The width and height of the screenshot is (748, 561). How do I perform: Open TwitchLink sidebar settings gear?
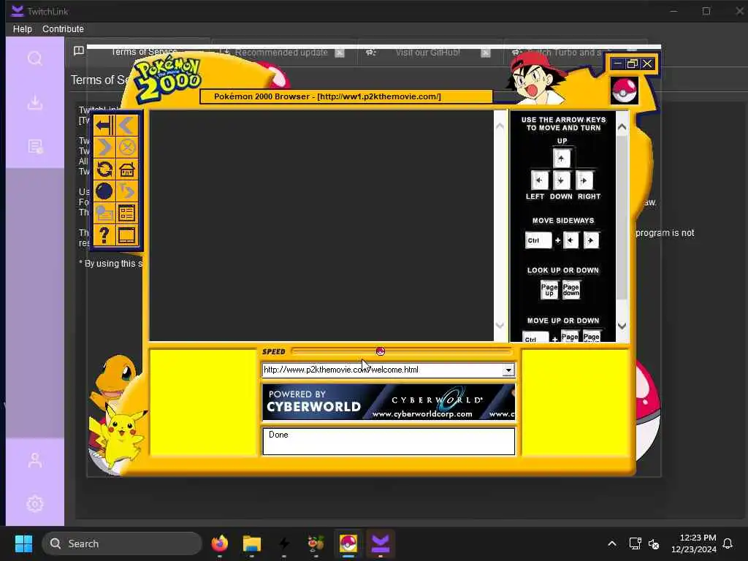[35, 504]
